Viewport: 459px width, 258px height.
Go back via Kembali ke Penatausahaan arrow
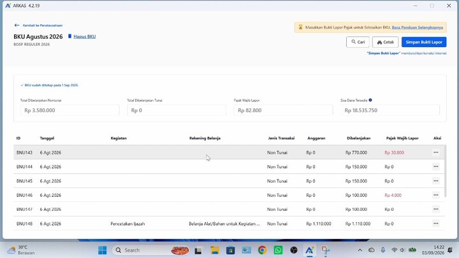[17, 25]
